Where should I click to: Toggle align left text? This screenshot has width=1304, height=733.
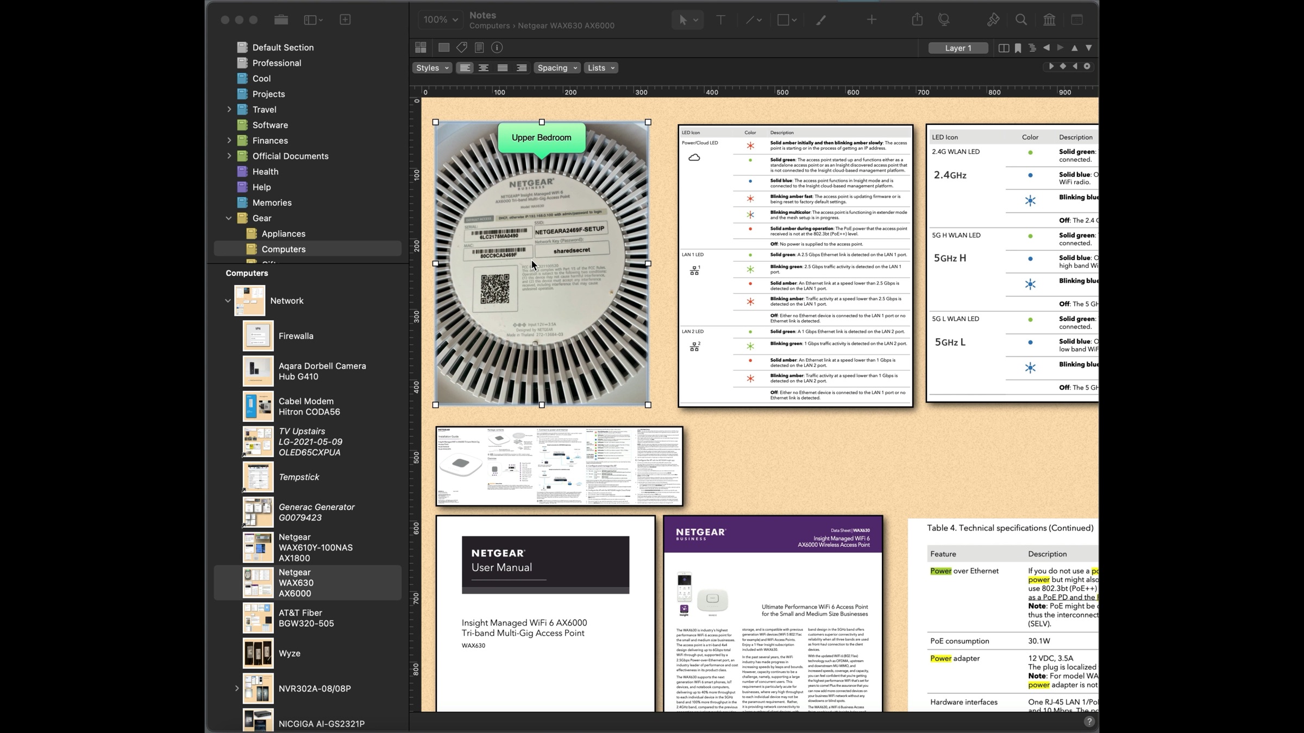click(x=465, y=68)
